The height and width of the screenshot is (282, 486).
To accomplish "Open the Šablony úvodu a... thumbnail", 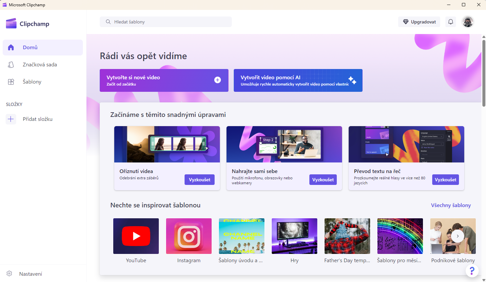I will [x=242, y=236].
